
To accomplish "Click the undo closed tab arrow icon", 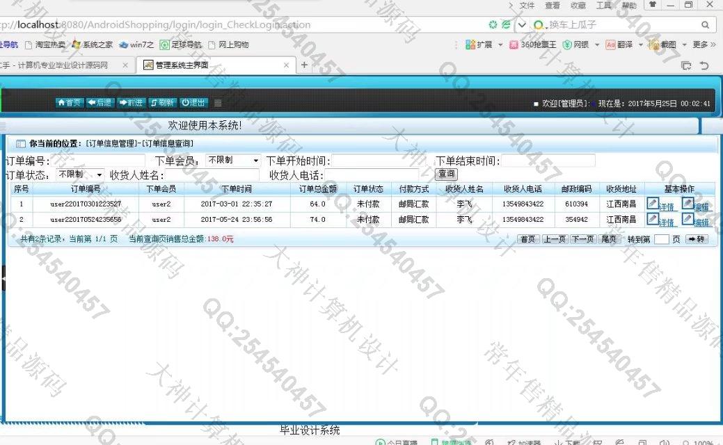I will pyautogui.click(x=704, y=65).
